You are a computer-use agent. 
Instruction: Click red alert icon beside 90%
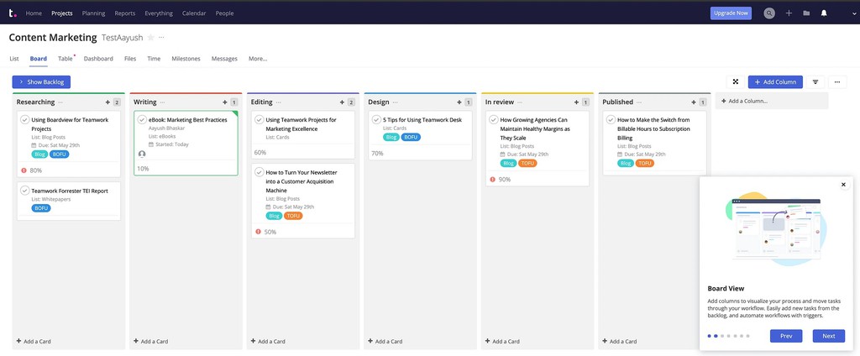tap(492, 180)
